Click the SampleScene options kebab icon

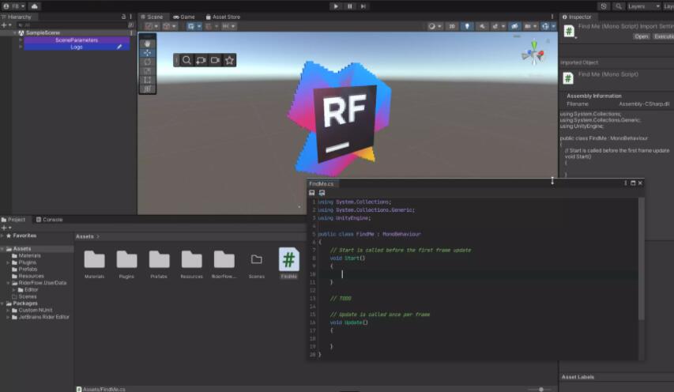(131, 32)
